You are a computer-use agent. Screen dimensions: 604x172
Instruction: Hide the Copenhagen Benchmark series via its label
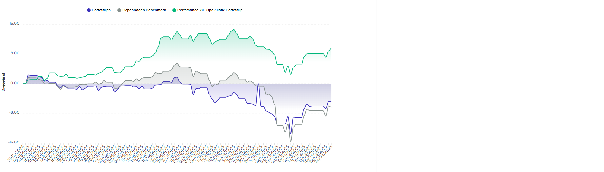click(144, 10)
